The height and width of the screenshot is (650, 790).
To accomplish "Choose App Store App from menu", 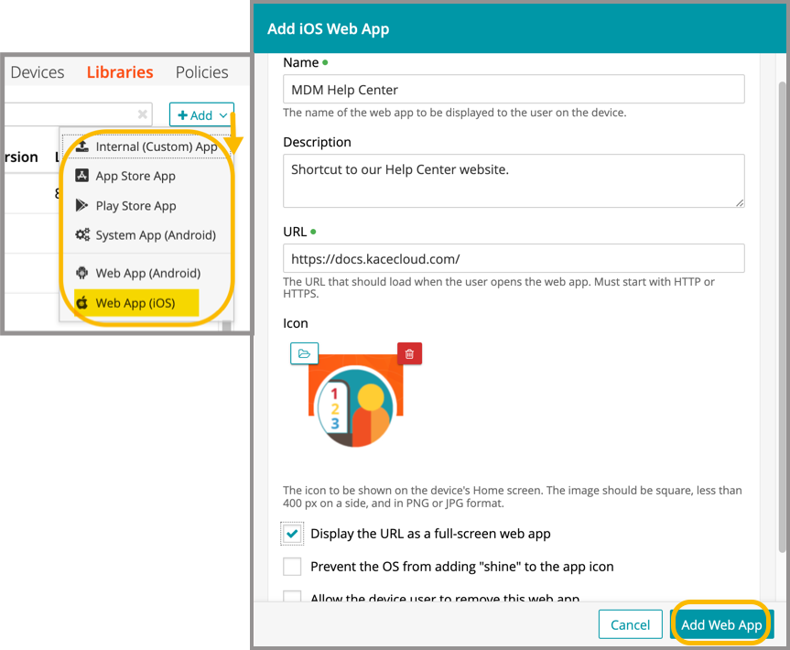I will click(135, 176).
